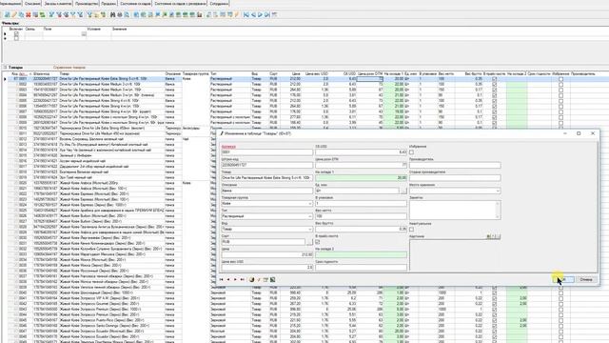Toggle the Избранное checkbox in edit dialog
The height and width of the screenshot is (343, 609).
point(412,152)
